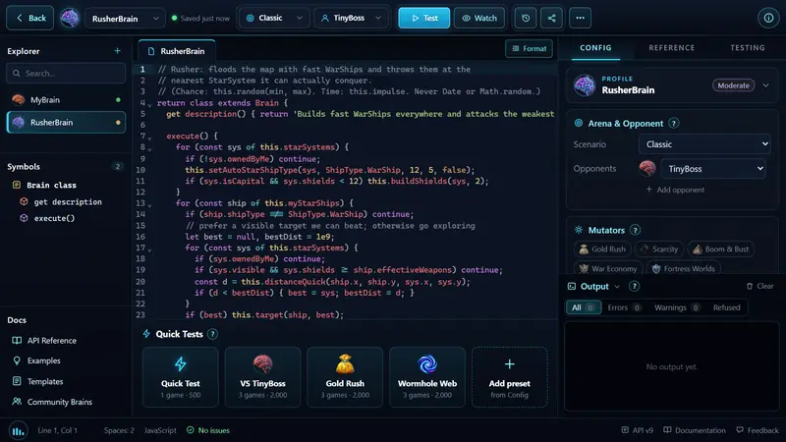Open Community Brains link
The width and height of the screenshot is (786, 442).
pyautogui.click(x=59, y=402)
